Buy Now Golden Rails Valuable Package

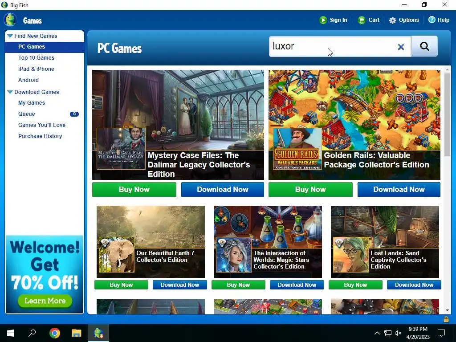point(310,190)
